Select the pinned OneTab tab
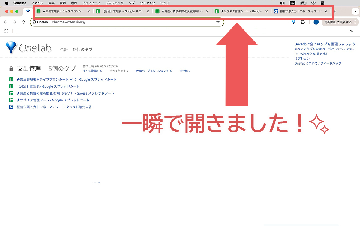The width and height of the screenshot is (360, 226). click(28, 11)
